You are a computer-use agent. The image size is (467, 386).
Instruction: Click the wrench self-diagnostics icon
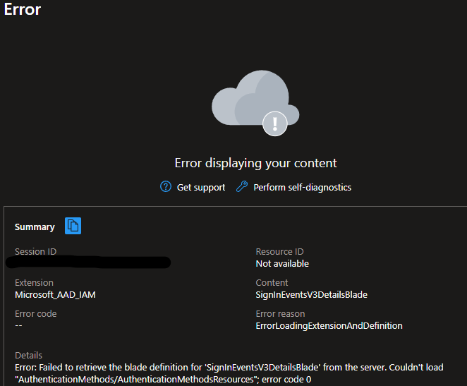(242, 187)
